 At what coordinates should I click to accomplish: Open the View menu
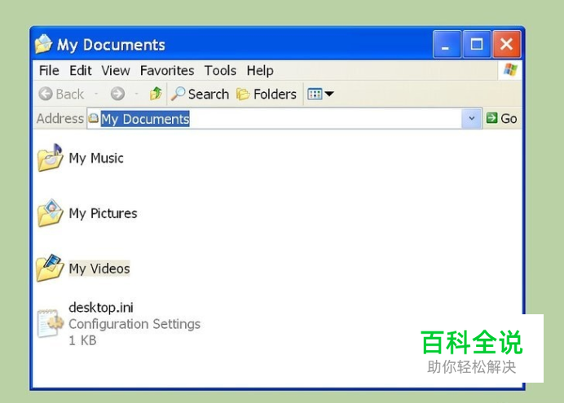[x=116, y=70]
